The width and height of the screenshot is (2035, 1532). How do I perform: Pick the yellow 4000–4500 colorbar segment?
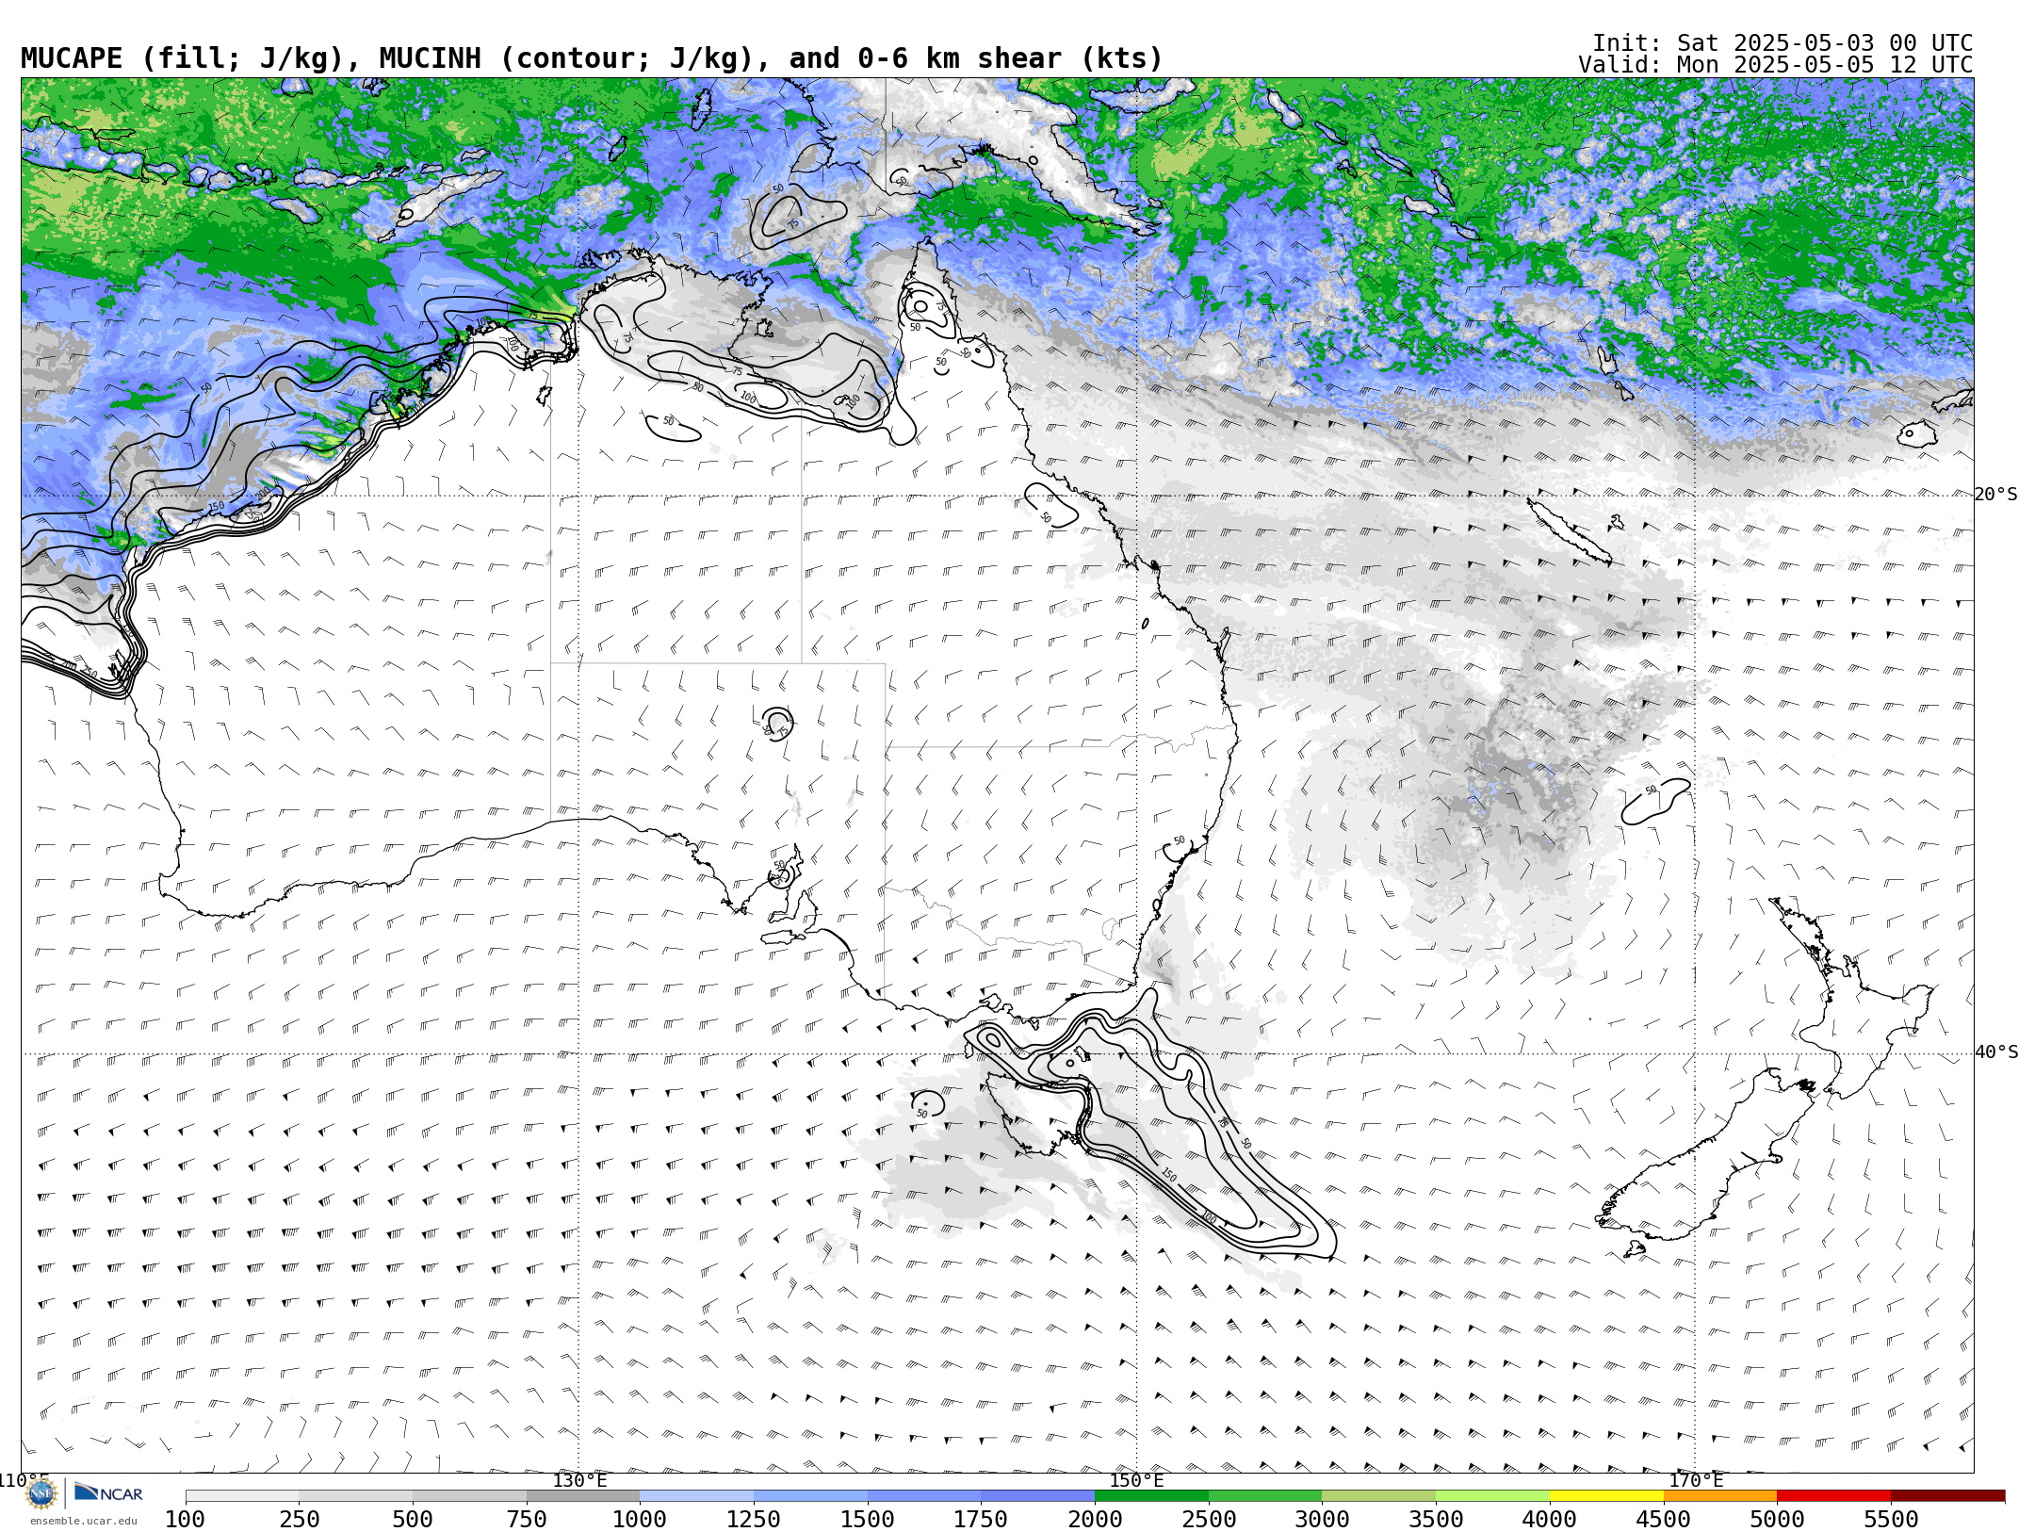(x=1606, y=1496)
